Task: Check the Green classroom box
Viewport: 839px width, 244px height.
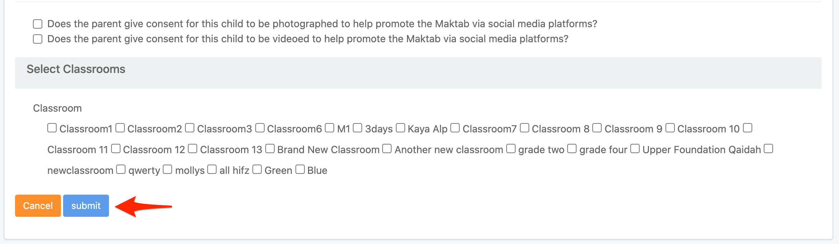Action: point(257,170)
